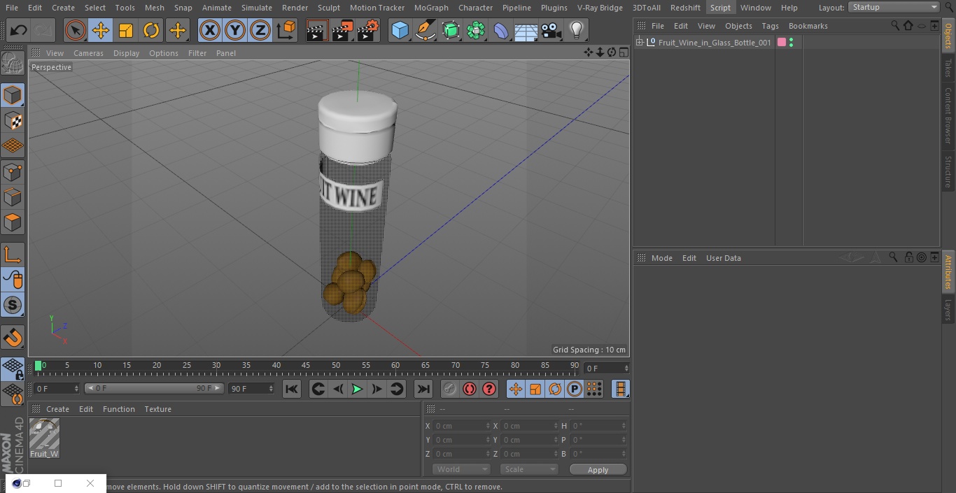Click the coordinate system cube icon
The image size is (956, 493).
point(286,30)
